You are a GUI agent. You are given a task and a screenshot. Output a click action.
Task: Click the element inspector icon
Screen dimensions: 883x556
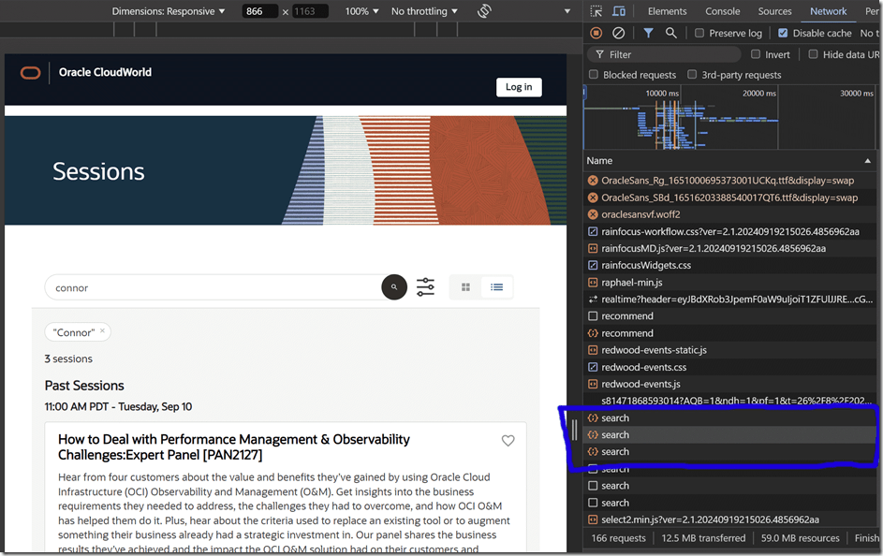[597, 11]
